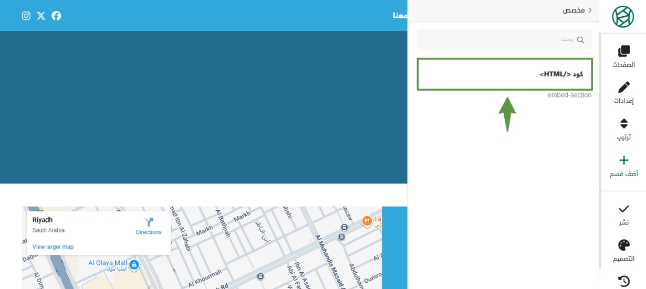Select the كود HTML embed section item
Viewport: 646px width, 289px height.
pos(504,74)
